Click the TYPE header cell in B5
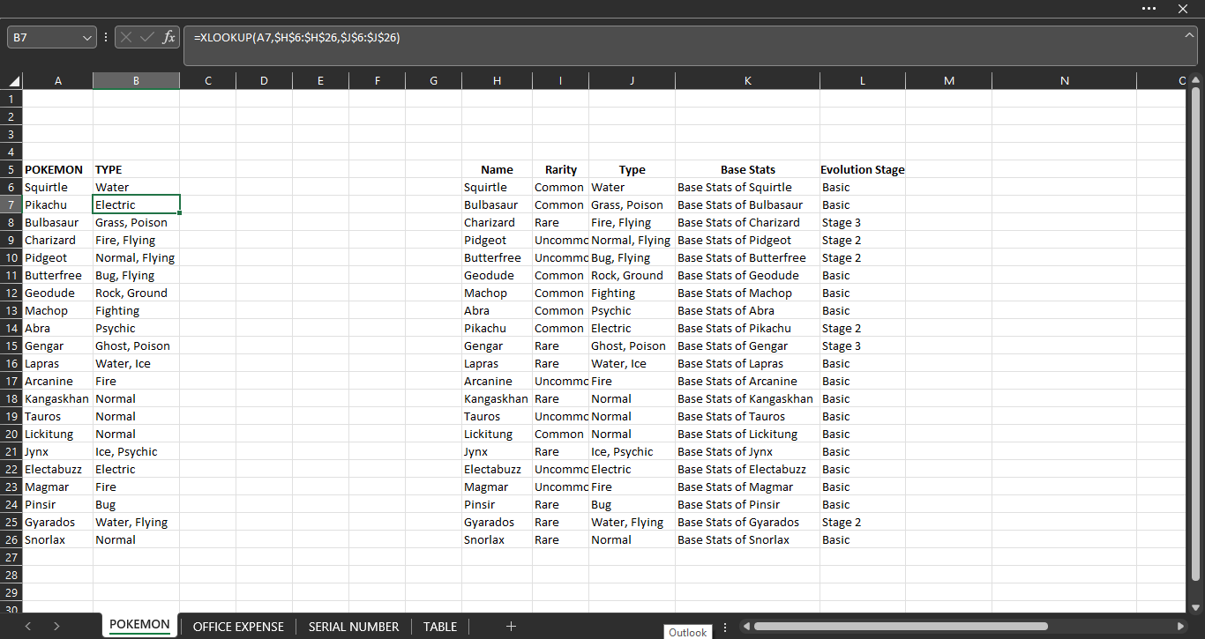Viewport: 1205px width, 639px height. [136, 169]
